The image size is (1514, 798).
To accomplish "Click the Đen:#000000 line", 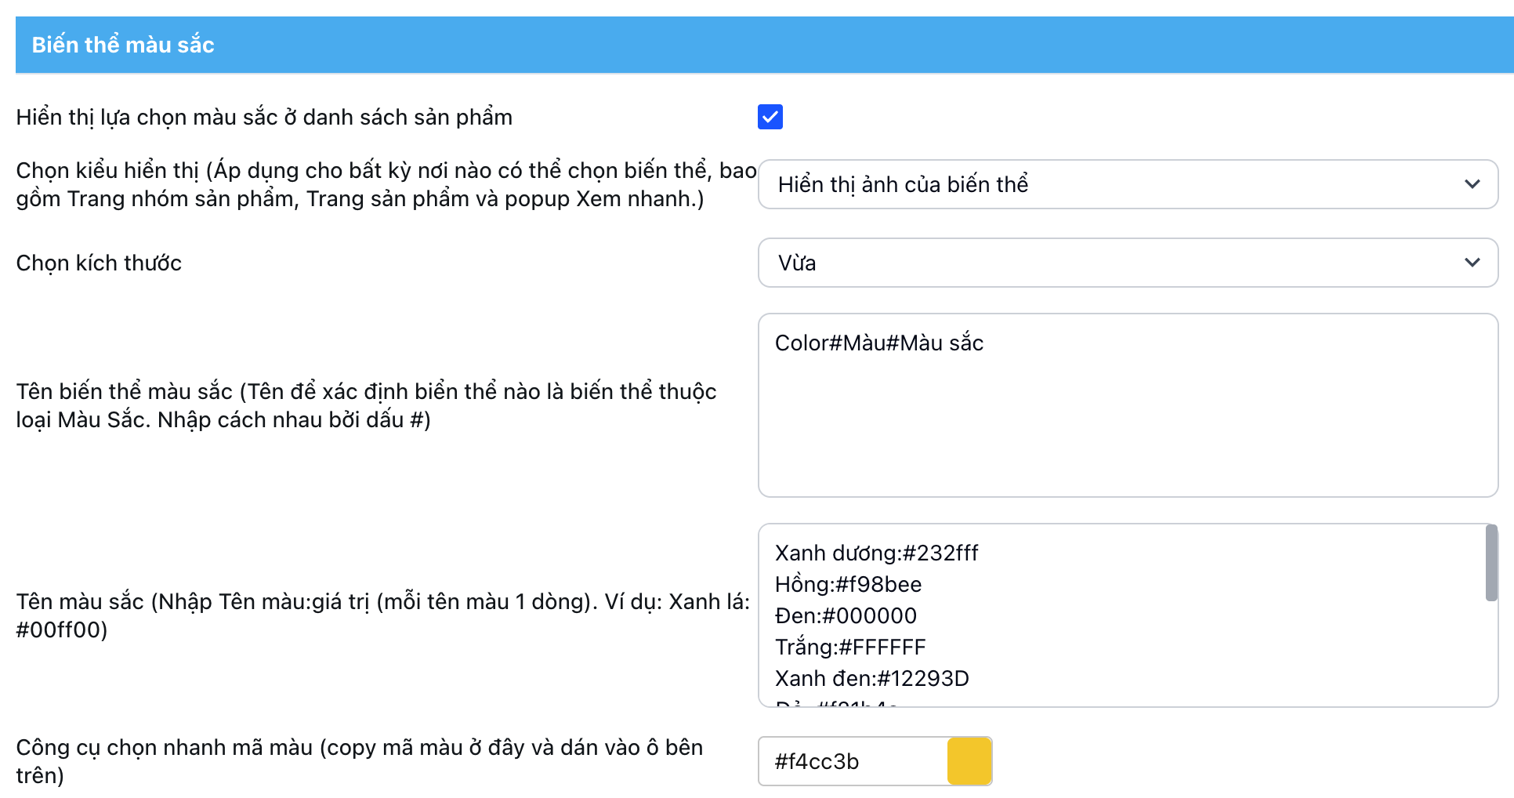I will [x=846, y=616].
